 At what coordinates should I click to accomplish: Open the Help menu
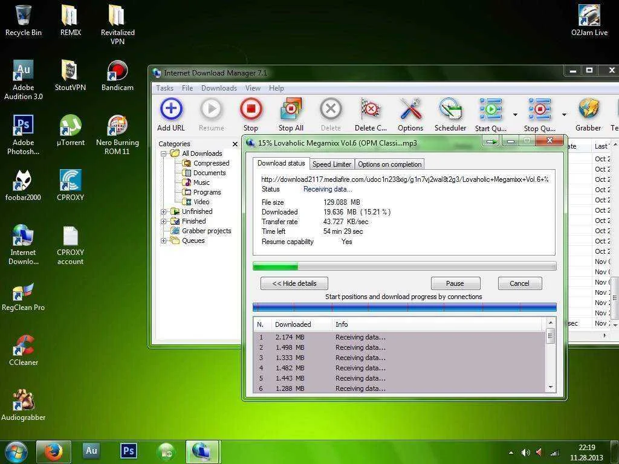pos(276,88)
